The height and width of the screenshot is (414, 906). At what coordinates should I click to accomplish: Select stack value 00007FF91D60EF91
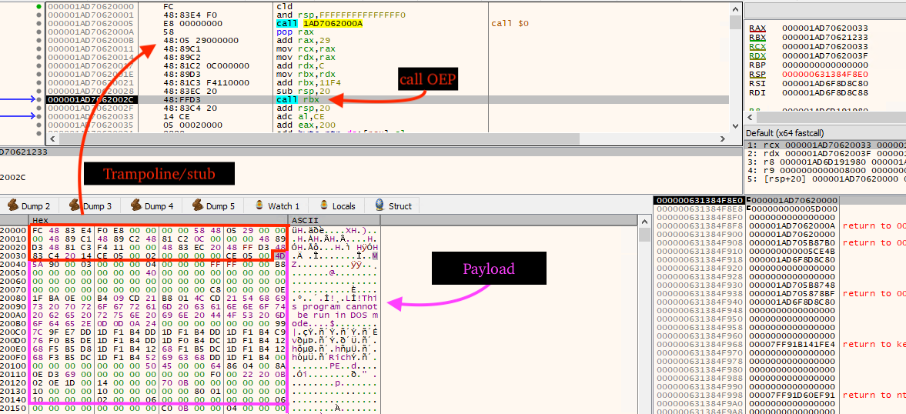[x=791, y=395]
